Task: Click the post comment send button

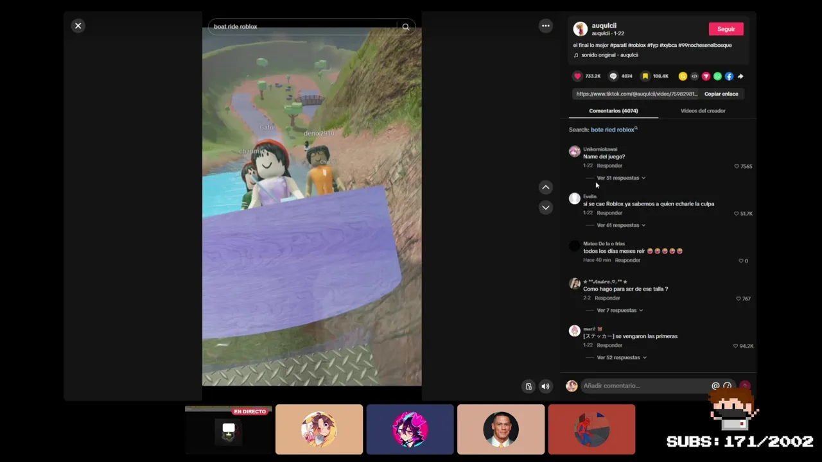Action: click(x=745, y=386)
